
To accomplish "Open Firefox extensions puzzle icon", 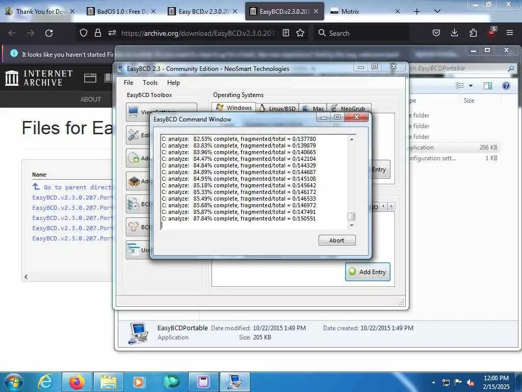I will 473,33.
